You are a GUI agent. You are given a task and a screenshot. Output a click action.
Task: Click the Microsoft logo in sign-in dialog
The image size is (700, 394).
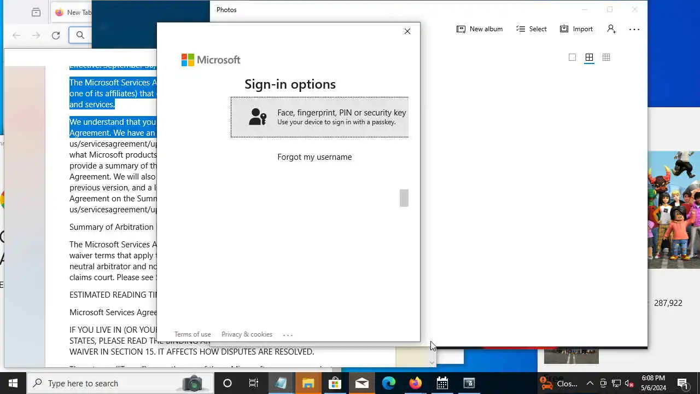[x=211, y=60]
